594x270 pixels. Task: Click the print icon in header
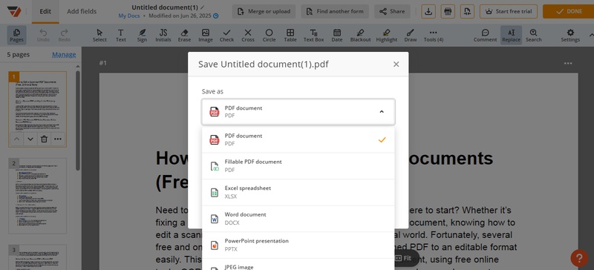point(448,11)
